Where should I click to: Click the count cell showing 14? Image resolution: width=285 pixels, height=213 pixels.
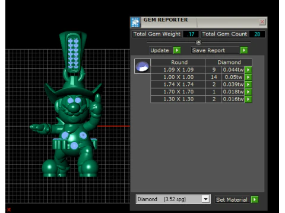(x=214, y=77)
